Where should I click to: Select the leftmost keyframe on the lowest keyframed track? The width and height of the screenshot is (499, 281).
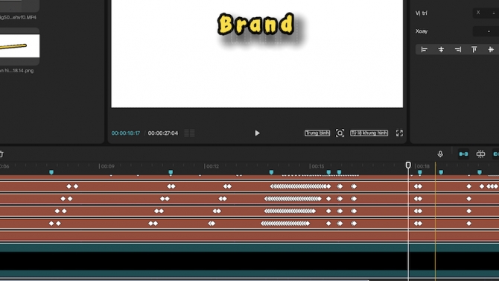point(51,224)
